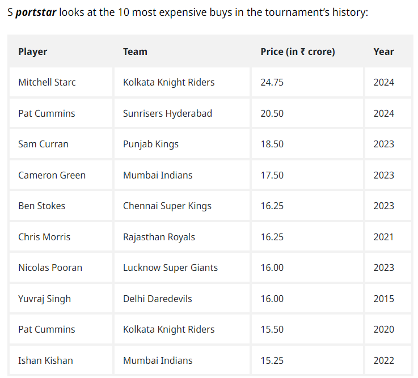Click the Price (in ₹ crore) header

tap(298, 52)
